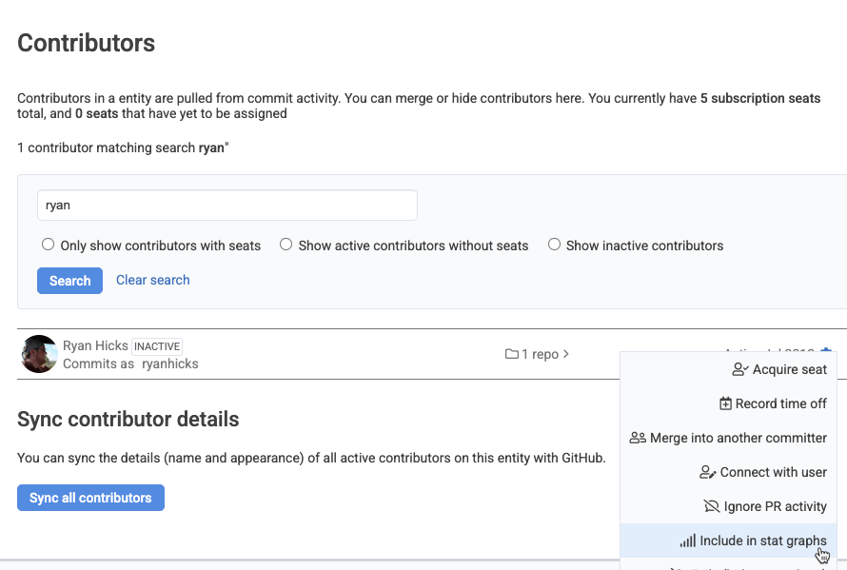Click the search field containing ryan
Image resolution: width=847 pixels, height=570 pixels.
click(227, 205)
